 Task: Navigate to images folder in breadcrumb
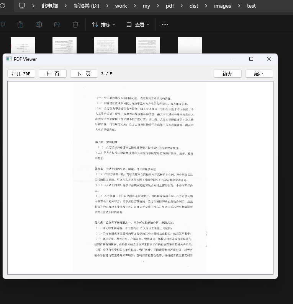tap(223, 6)
